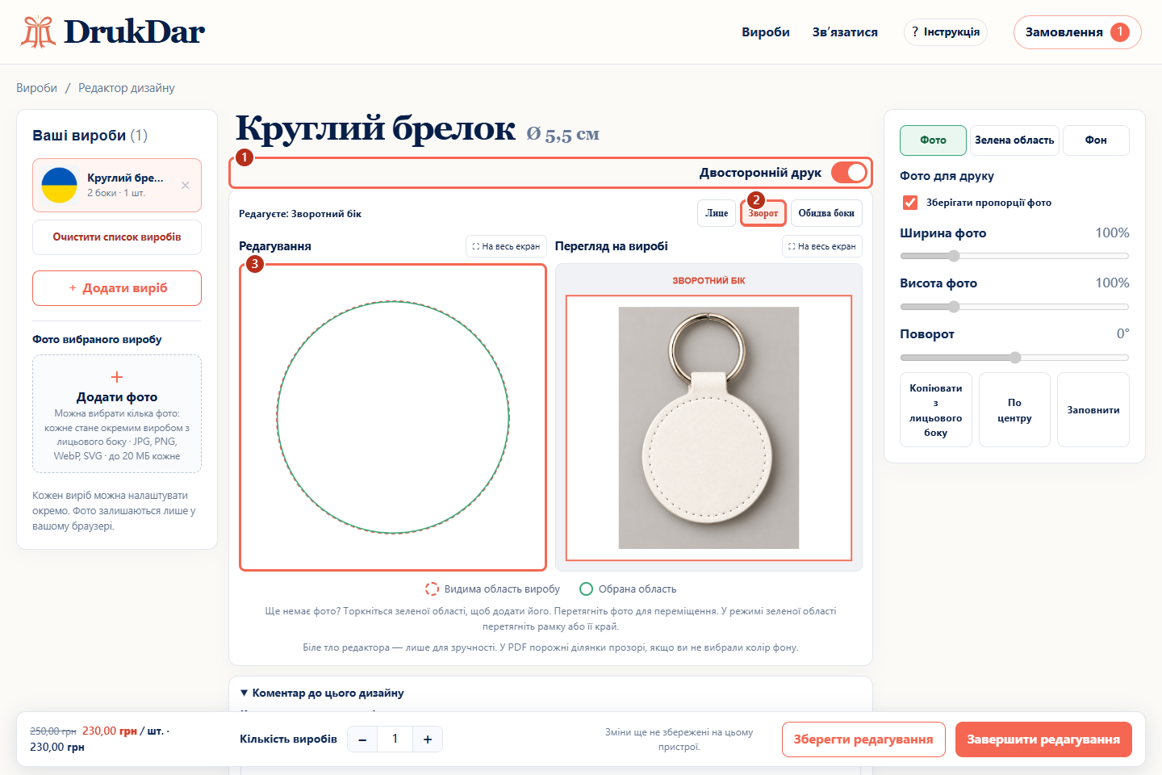The height and width of the screenshot is (775, 1162).
Task: Click the Вироби breadcrumb link
Action: [36, 88]
